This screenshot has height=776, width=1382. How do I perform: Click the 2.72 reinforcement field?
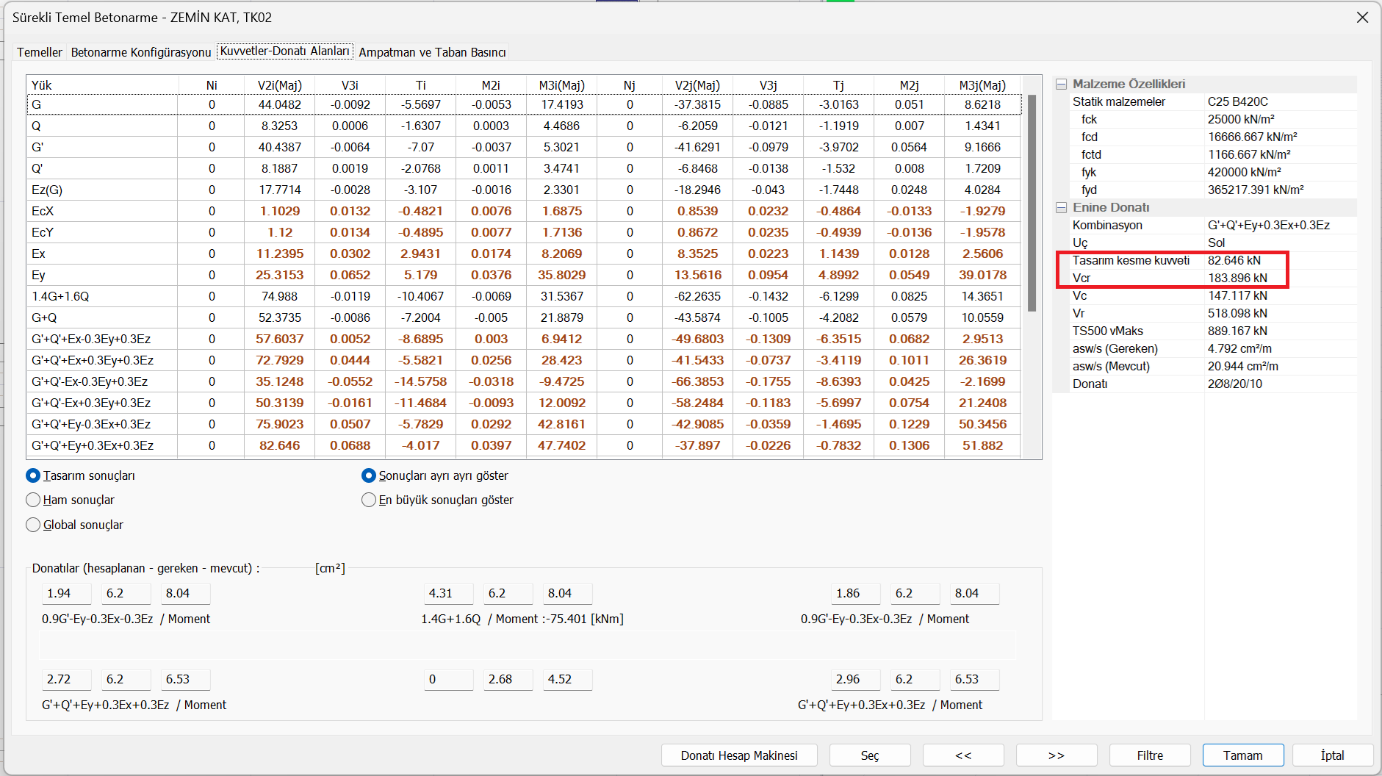67,679
